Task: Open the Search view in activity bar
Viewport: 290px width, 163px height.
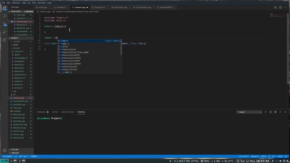Action: coord(5,16)
